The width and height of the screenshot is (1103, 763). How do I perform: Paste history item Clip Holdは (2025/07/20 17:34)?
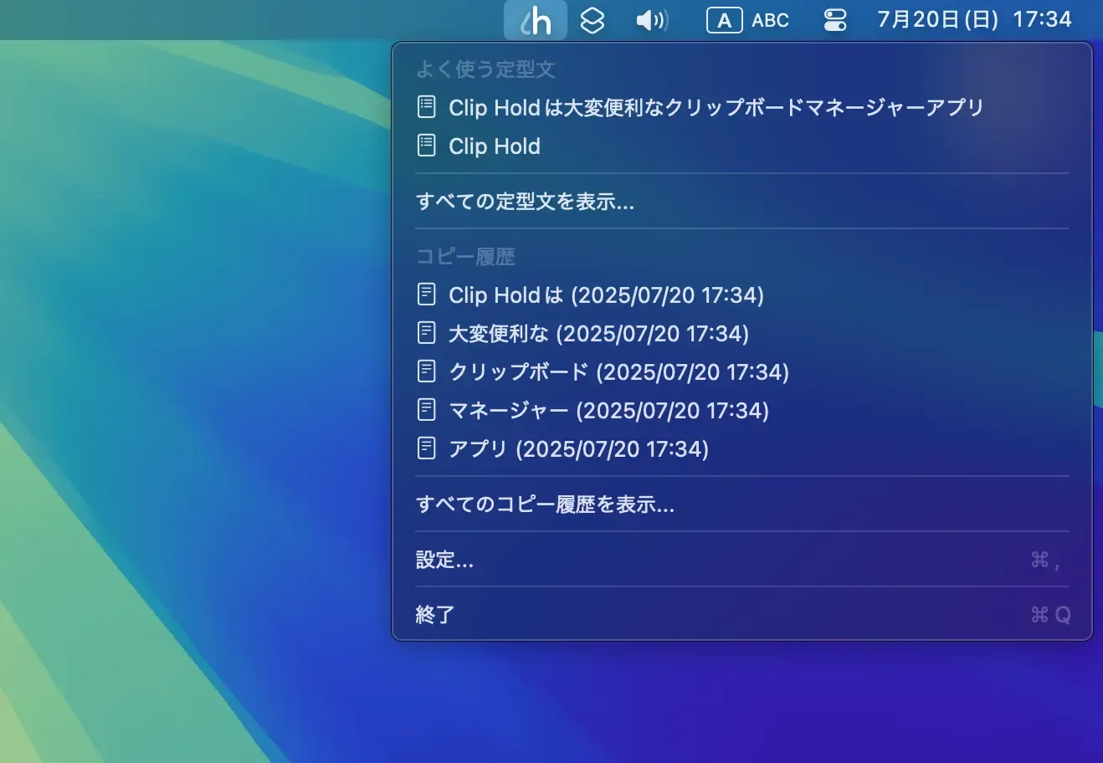click(742, 294)
